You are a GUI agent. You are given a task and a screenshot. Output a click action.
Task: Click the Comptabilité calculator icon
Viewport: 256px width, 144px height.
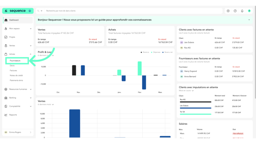[6, 106]
